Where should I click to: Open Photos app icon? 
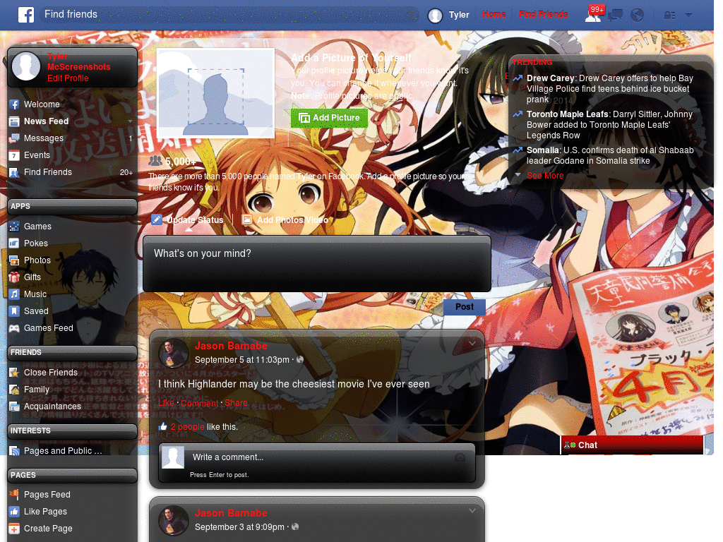[x=14, y=260]
